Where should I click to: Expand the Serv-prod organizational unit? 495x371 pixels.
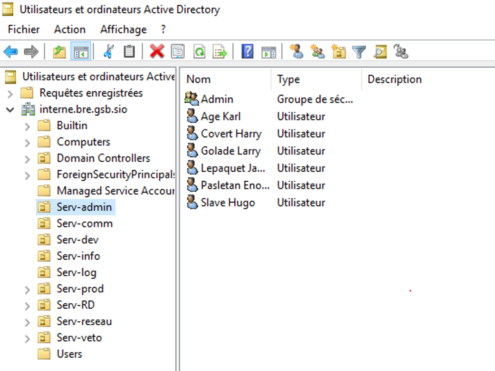[27, 290]
